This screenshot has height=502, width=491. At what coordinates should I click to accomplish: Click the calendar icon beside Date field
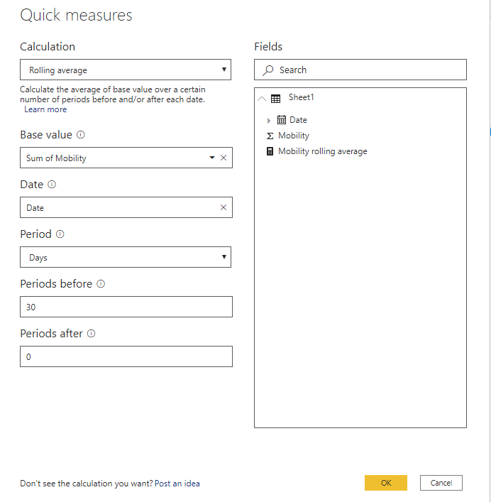282,120
